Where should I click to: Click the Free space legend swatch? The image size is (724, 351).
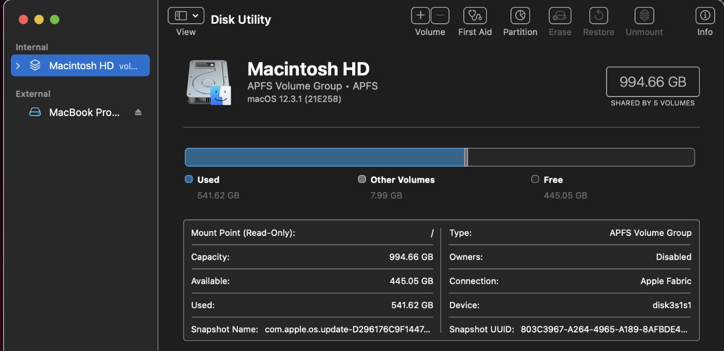tap(535, 179)
